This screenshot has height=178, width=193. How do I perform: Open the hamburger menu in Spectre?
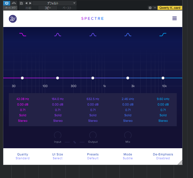[x=174, y=18]
